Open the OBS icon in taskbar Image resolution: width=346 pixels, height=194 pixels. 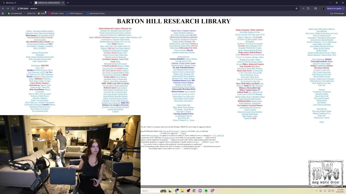point(188,191)
